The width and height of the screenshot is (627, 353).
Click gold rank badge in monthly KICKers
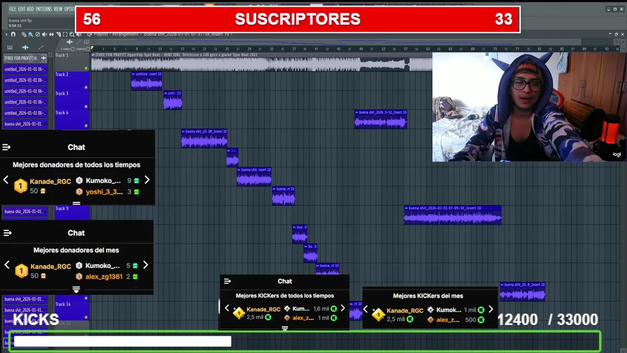point(378,314)
